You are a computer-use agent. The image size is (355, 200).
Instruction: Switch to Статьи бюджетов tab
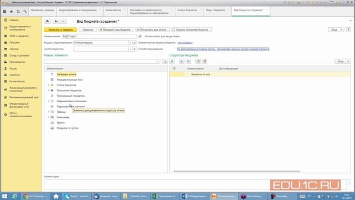189,11
